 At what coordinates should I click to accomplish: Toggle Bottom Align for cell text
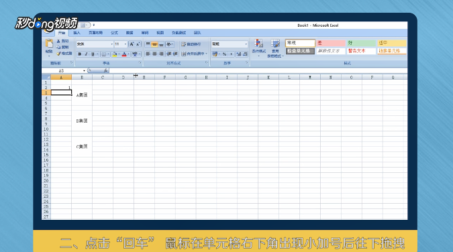pyautogui.click(x=161, y=44)
